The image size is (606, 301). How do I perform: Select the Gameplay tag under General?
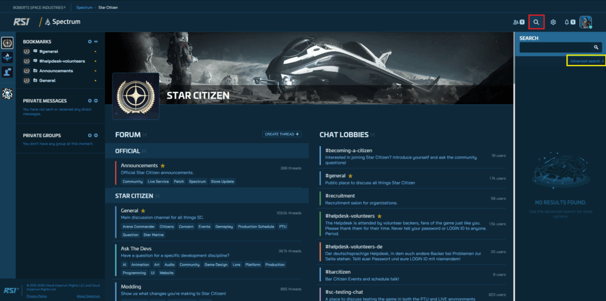click(x=224, y=226)
